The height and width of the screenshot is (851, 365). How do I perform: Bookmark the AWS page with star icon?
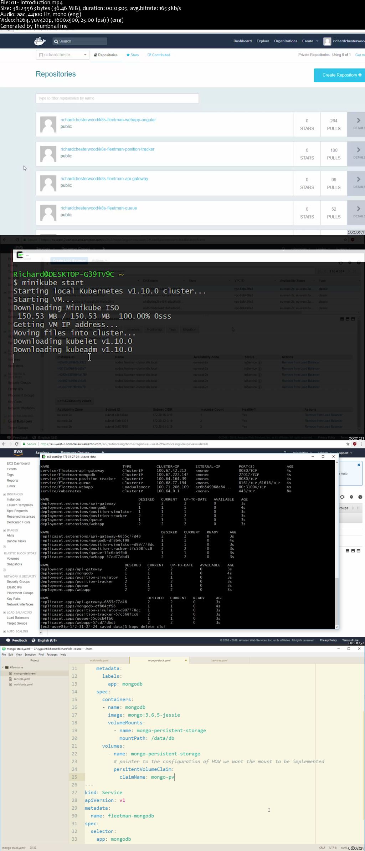point(348,444)
